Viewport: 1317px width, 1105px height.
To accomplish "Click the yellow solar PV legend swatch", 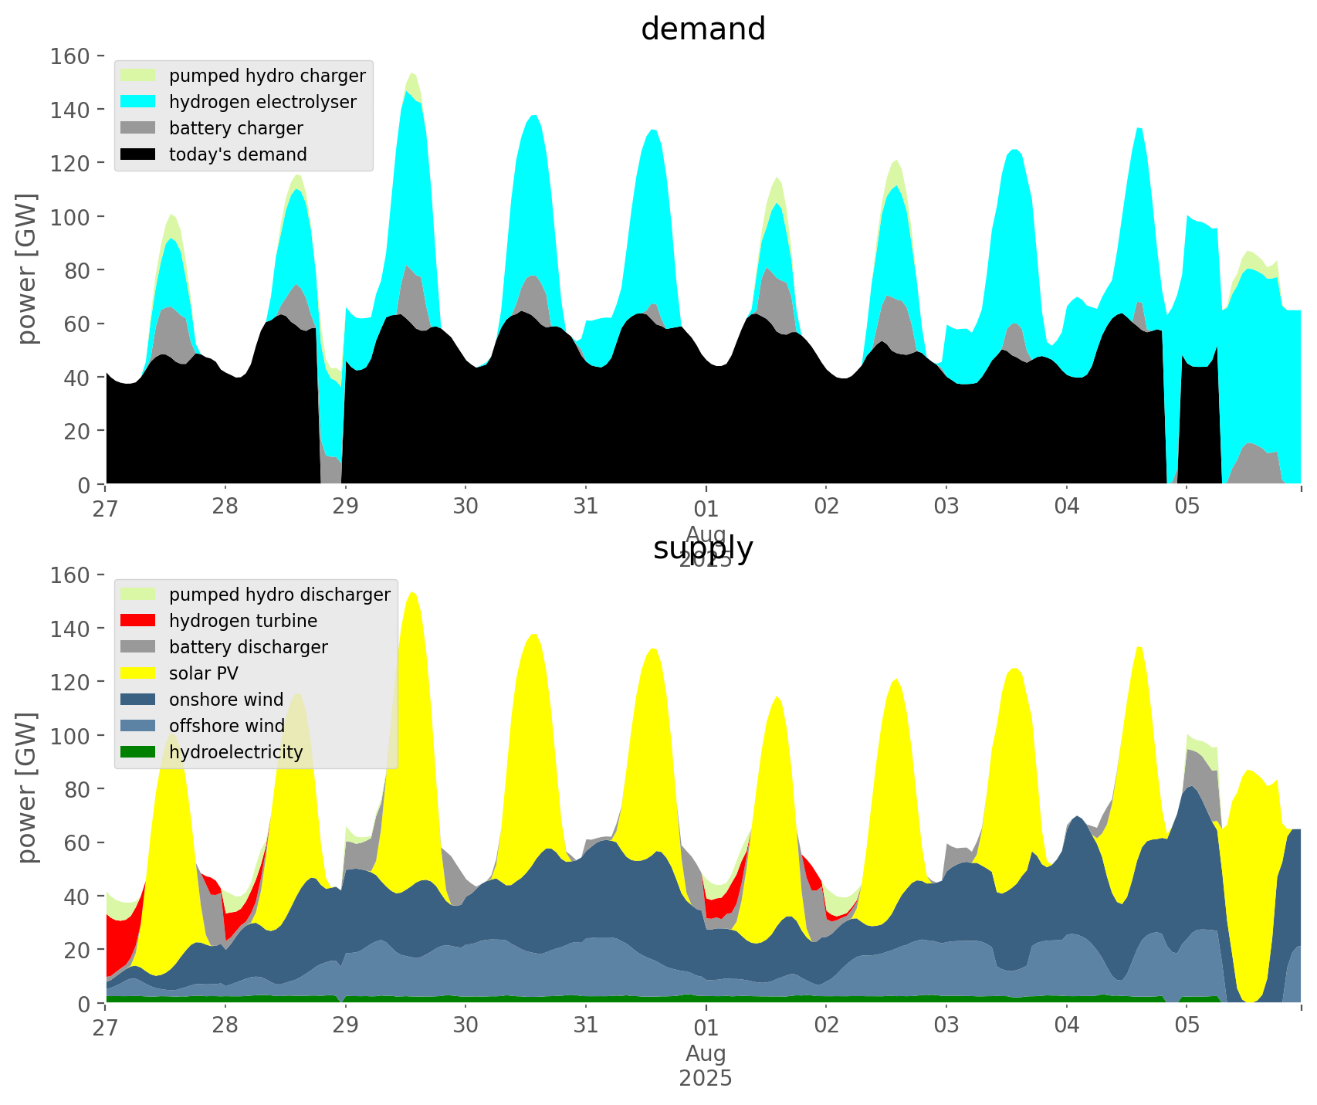I will (138, 673).
